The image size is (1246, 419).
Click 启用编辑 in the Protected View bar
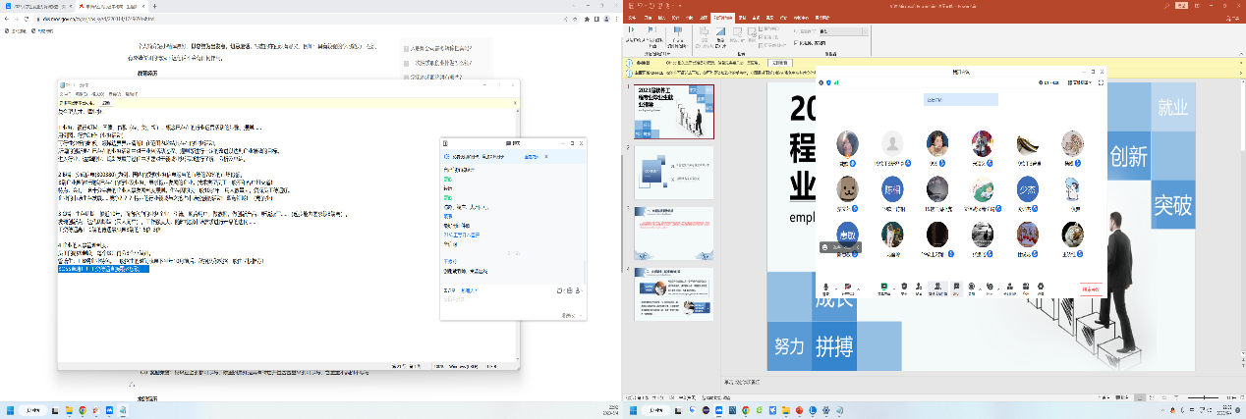(x=778, y=62)
